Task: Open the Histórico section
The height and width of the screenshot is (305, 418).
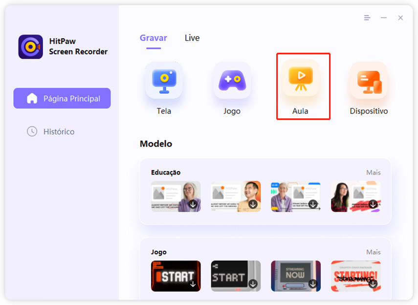Action: click(51, 131)
